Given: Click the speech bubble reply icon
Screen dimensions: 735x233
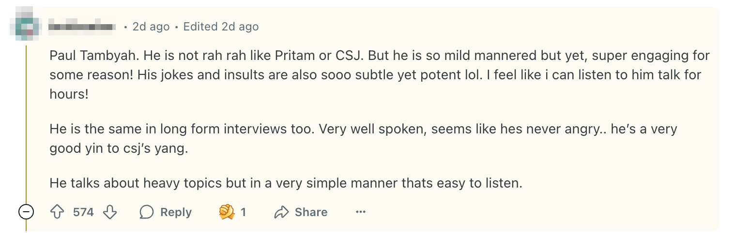Looking at the screenshot, I should (x=147, y=212).
